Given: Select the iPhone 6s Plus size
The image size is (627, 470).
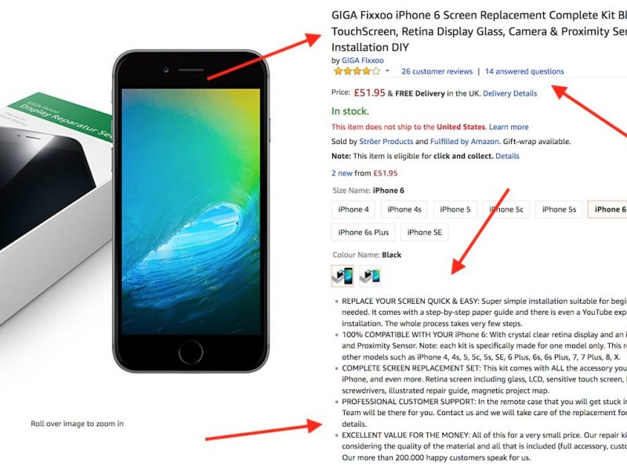Looking at the screenshot, I should 363,233.
